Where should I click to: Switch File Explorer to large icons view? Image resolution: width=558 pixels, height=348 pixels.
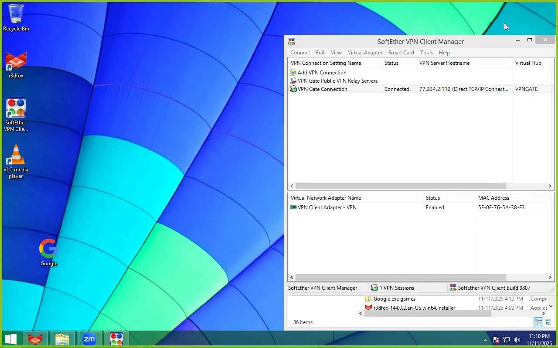tap(548, 322)
